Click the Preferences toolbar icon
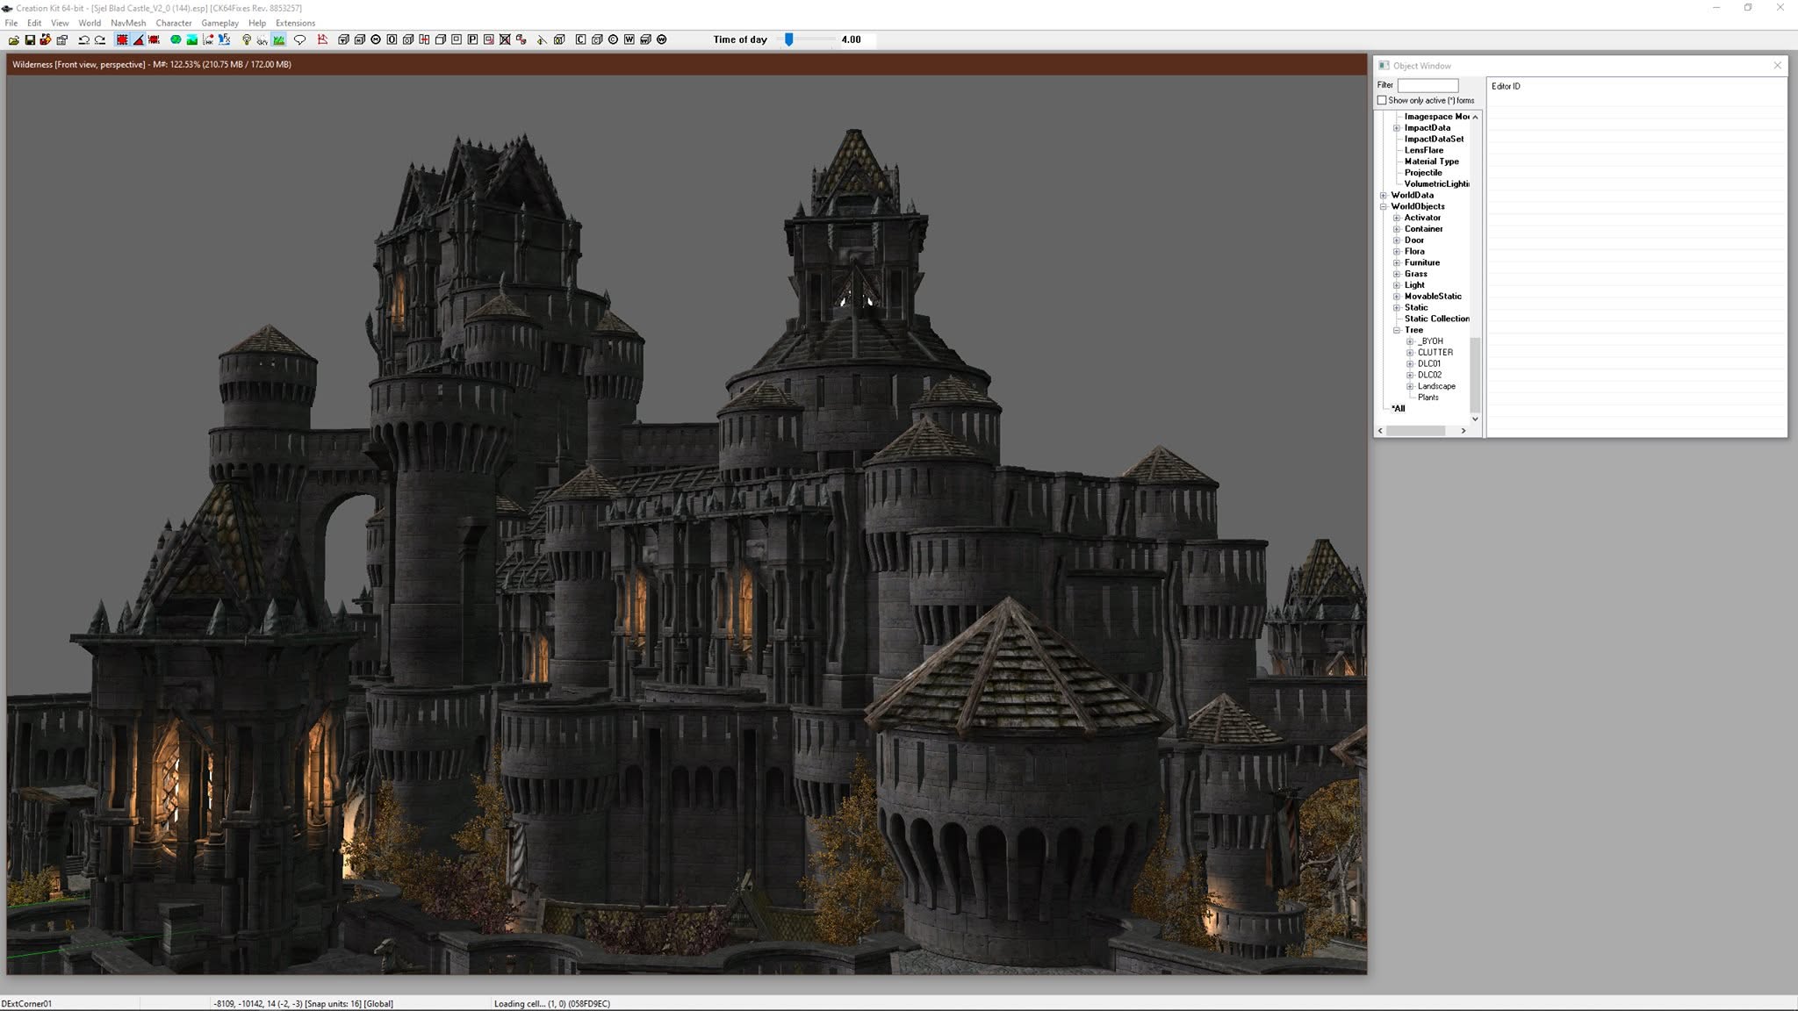1798x1011 pixels. 62,39
